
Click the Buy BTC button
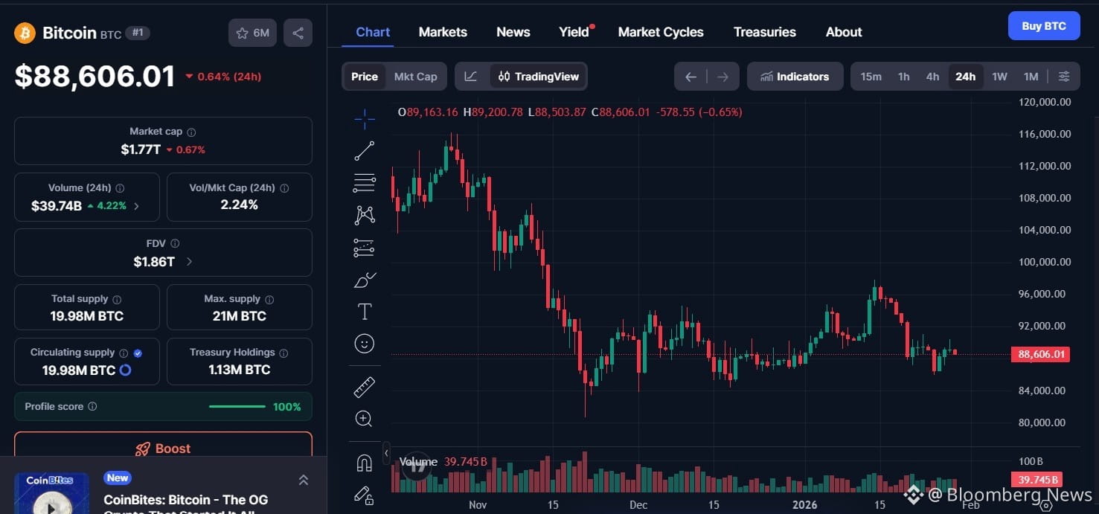click(x=1043, y=26)
